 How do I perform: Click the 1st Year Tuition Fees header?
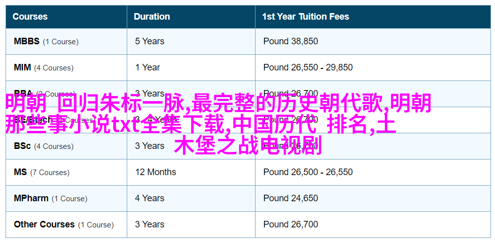coord(305,17)
